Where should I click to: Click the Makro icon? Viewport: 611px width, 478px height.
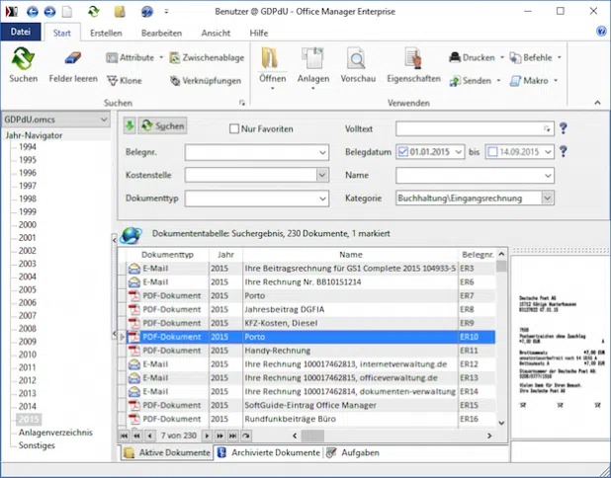pyautogui.click(x=515, y=81)
